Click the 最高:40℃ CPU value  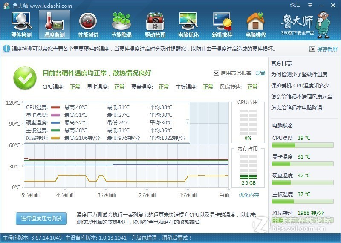click(75, 107)
